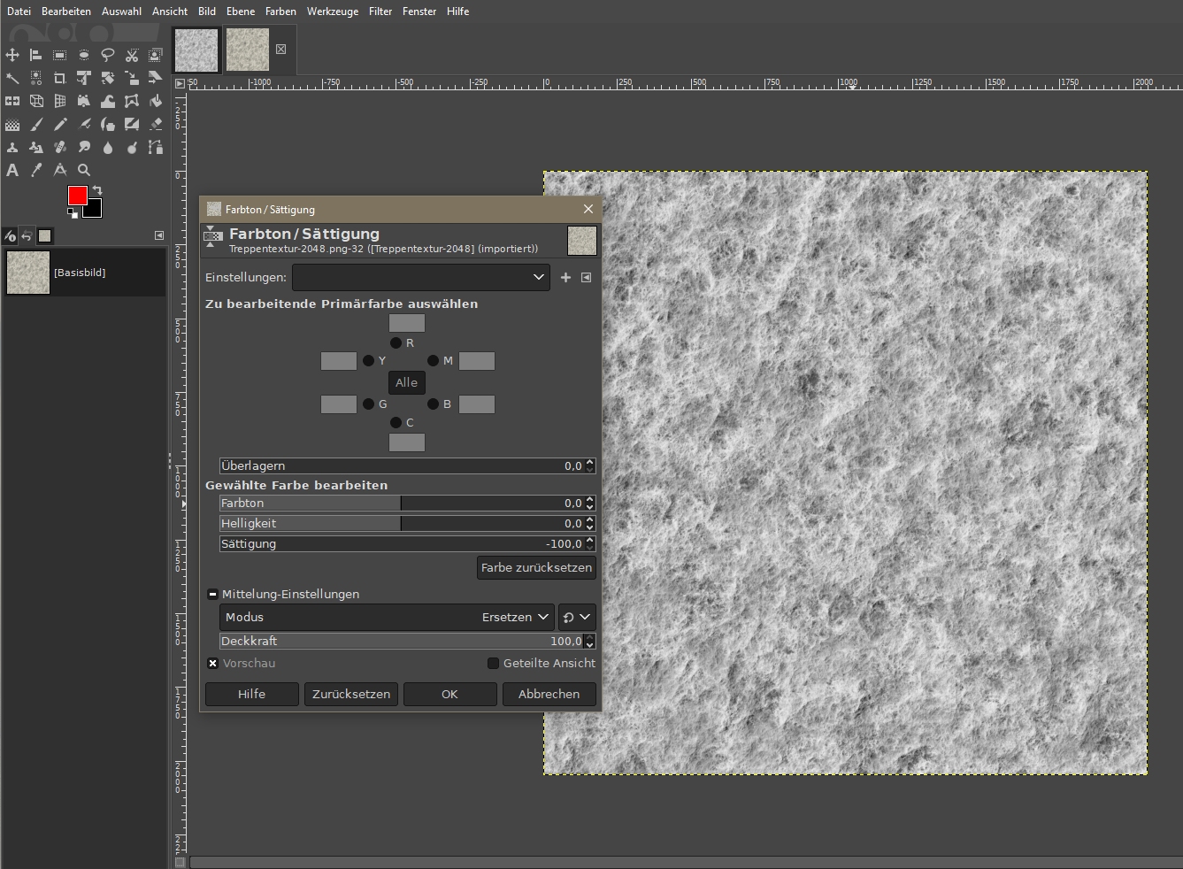
Task: Open the Bearbeiten menu
Action: (66, 12)
